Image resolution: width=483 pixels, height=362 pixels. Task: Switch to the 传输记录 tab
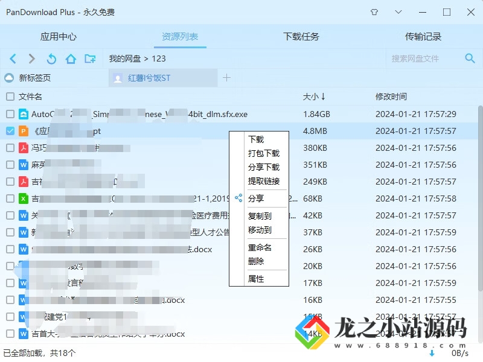click(423, 37)
